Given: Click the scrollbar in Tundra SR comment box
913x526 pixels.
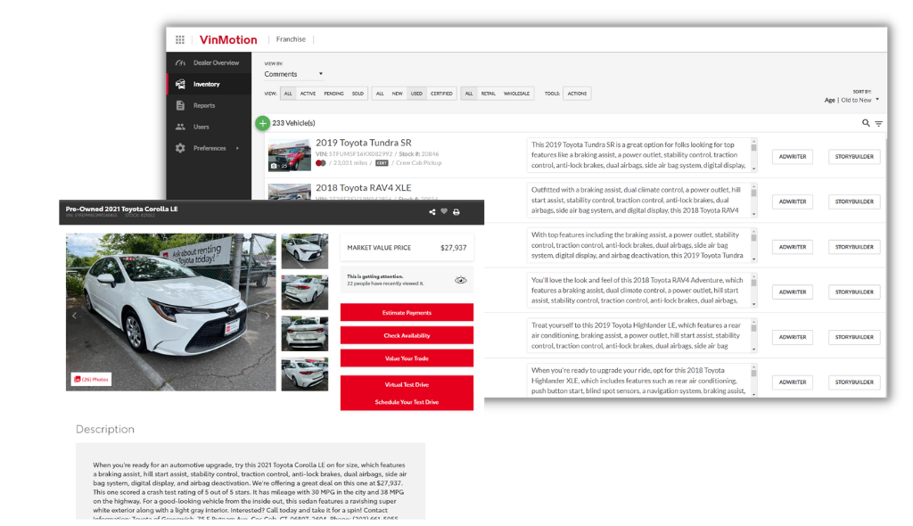Looking at the screenshot, I should click(x=753, y=155).
